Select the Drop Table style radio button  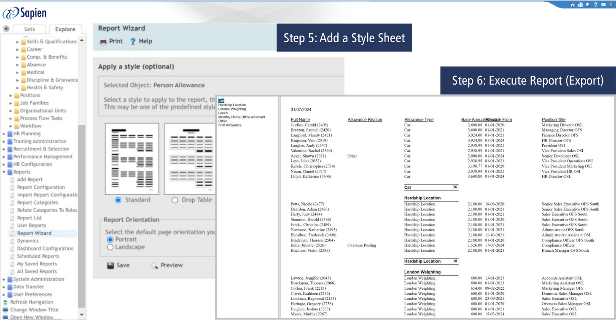[175, 200]
